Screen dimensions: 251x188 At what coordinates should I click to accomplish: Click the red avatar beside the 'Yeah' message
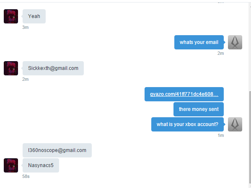(x=11, y=16)
